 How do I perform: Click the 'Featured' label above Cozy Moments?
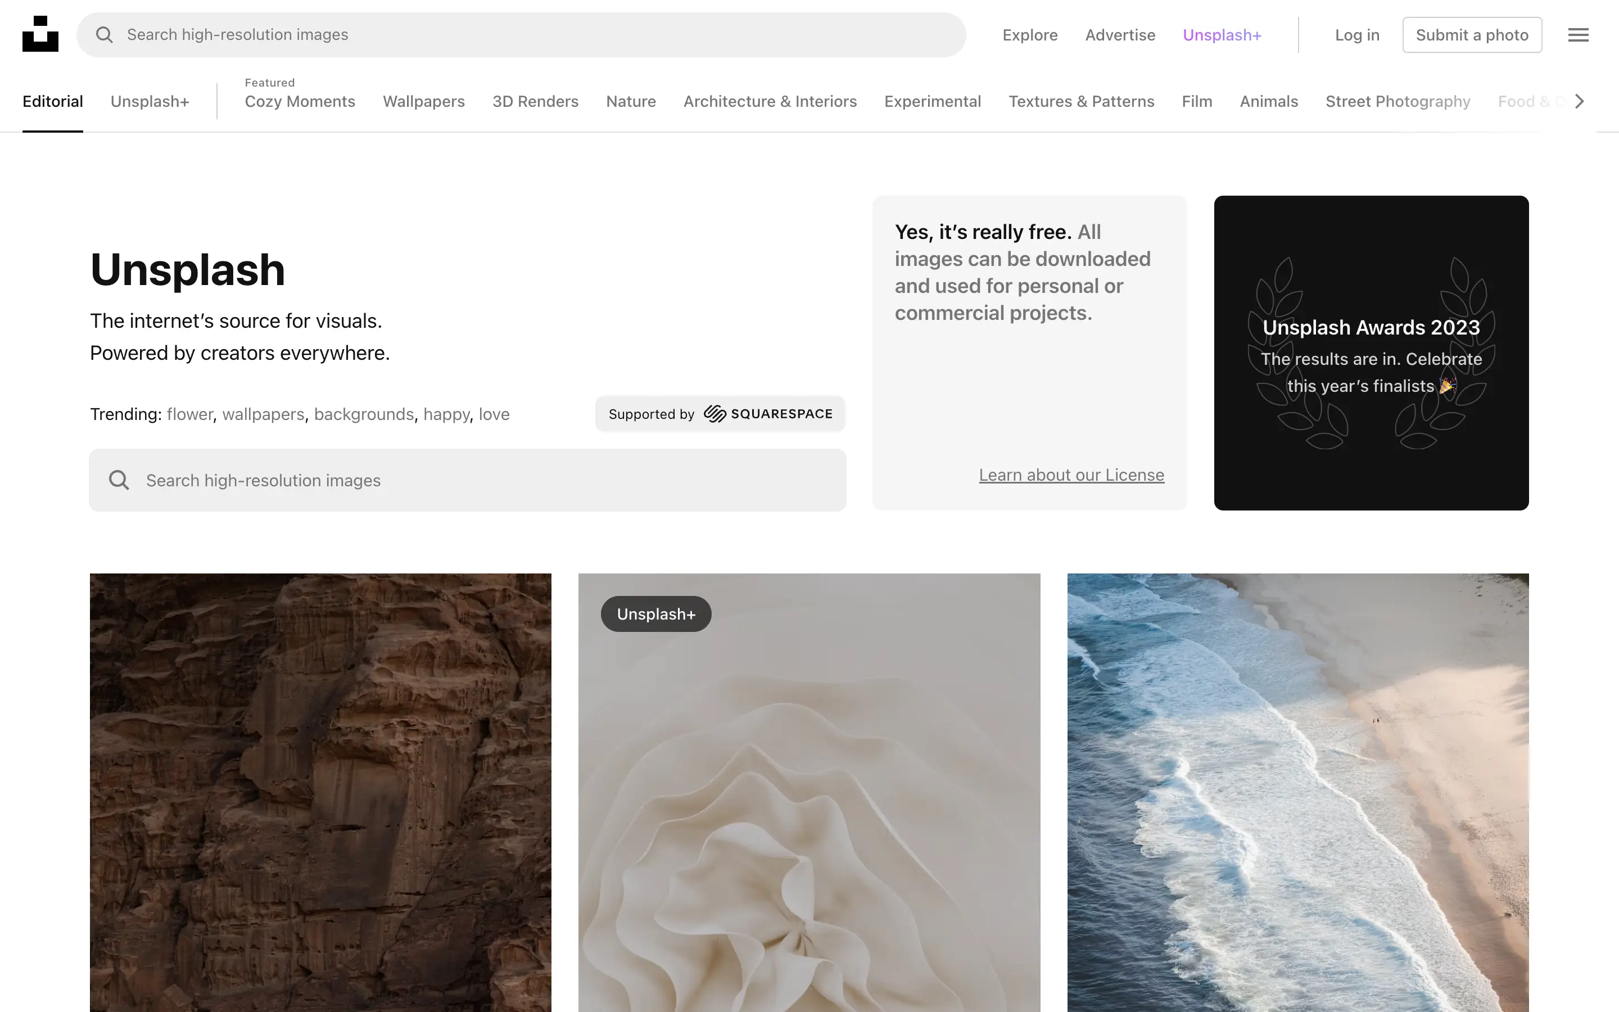(x=270, y=82)
